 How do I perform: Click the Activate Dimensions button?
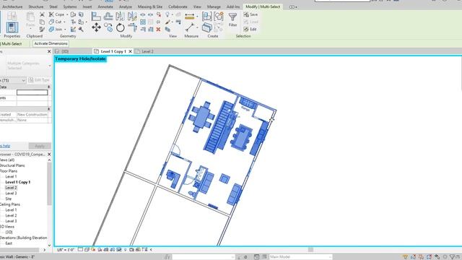(51, 43)
